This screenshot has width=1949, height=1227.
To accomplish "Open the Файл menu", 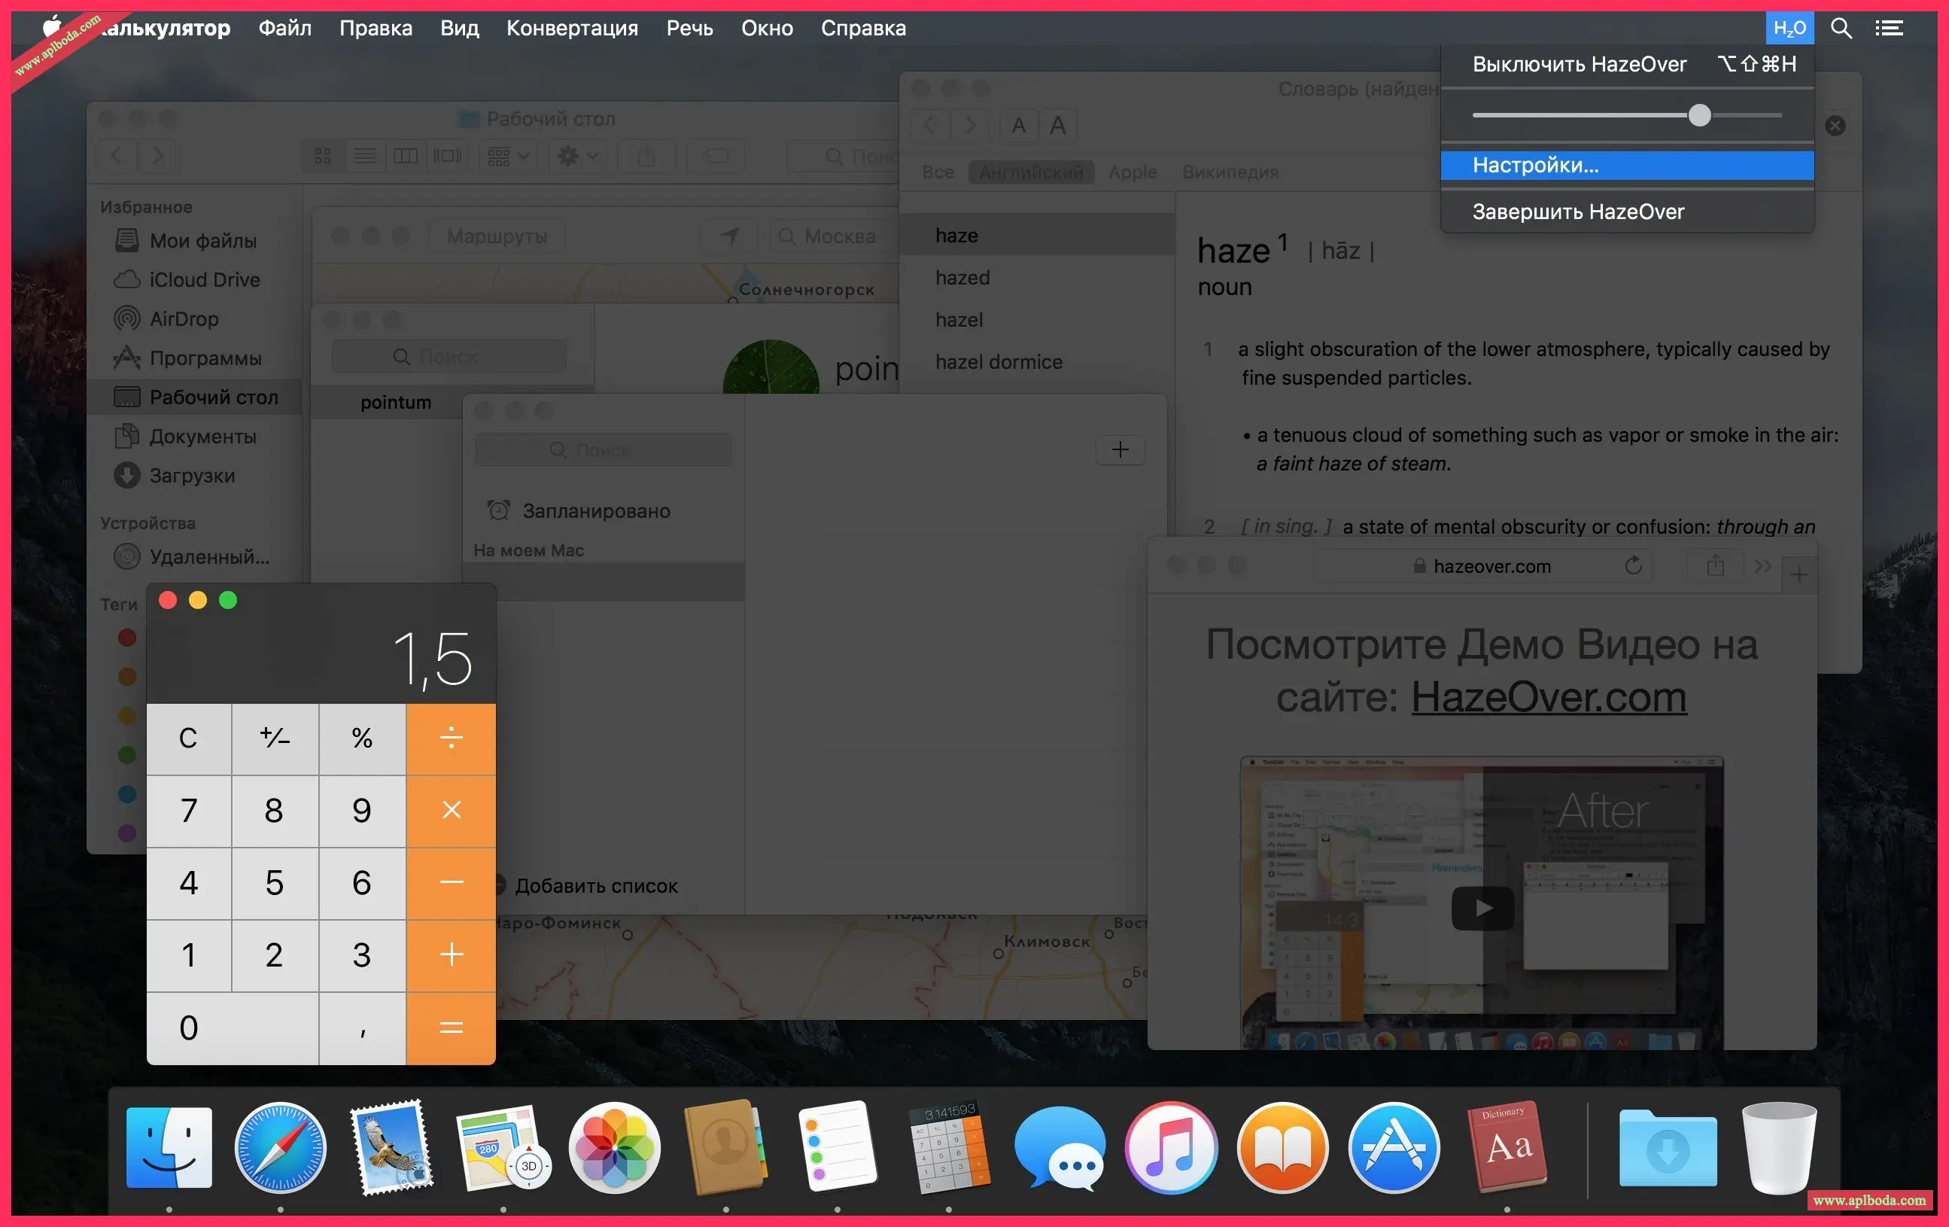I will pos(285,29).
